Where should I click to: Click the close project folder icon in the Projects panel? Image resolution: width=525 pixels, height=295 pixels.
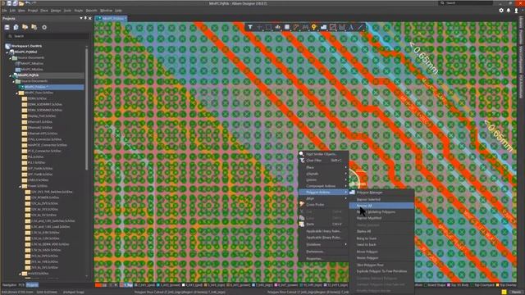[x=34, y=27]
